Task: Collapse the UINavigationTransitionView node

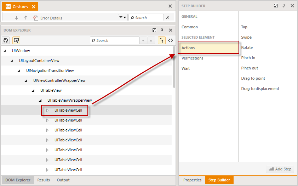Action: pyautogui.click(x=19, y=71)
